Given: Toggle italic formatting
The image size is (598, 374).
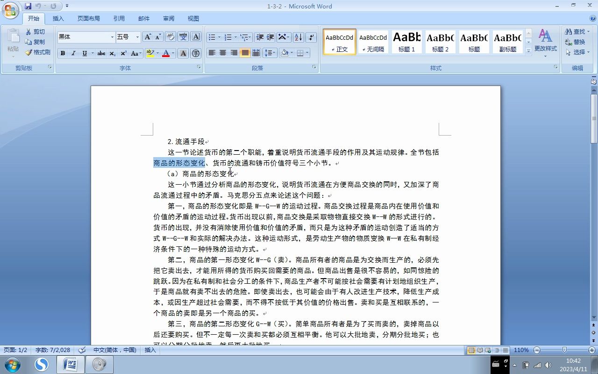Looking at the screenshot, I should (x=73, y=53).
